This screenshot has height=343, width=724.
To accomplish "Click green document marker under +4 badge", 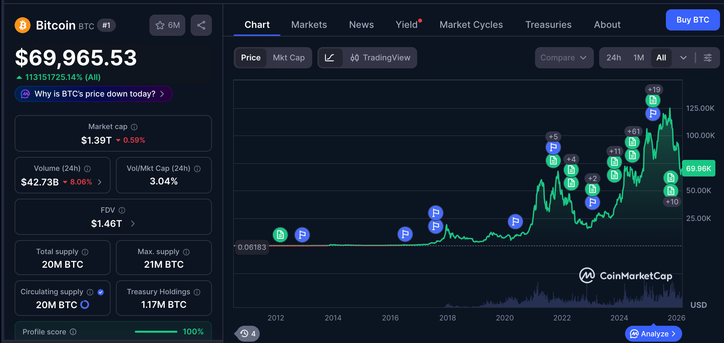I will (x=571, y=170).
